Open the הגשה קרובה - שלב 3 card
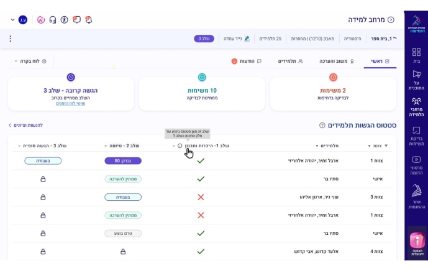Screen dimensions: 428x271 tap(71, 93)
